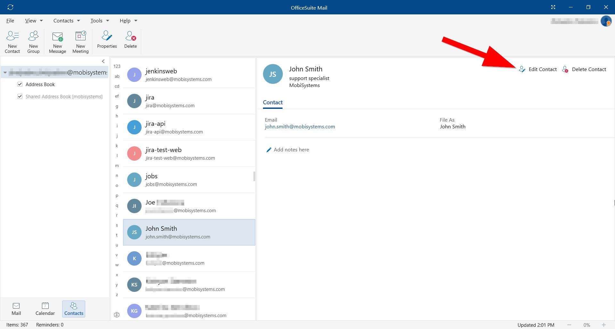This screenshot has width=615, height=329.
Task: Open the File menu
Action: [x=10, y=20]
